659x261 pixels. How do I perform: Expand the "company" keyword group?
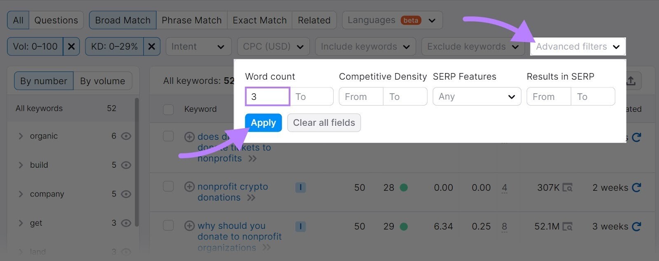tap(21, 194)
